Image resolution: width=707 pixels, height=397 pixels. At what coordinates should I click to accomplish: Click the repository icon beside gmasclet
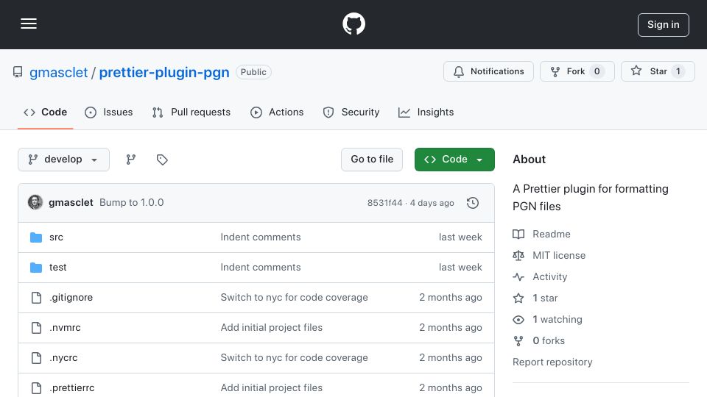18,72
